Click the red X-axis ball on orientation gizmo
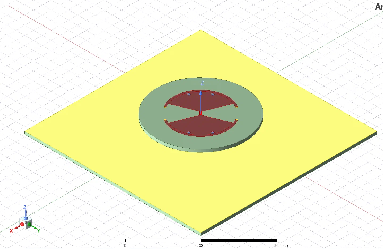Screen dimensions: 383x249 (x=22, y=225)
